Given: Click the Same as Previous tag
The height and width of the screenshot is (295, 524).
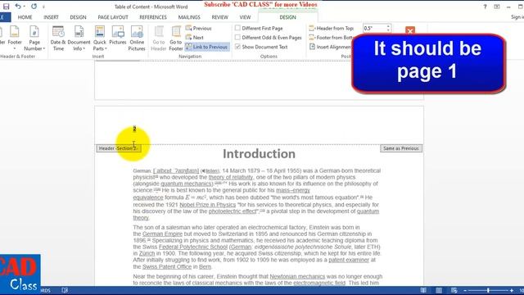Looking at the screenshot, I should [x=401, y=148].
